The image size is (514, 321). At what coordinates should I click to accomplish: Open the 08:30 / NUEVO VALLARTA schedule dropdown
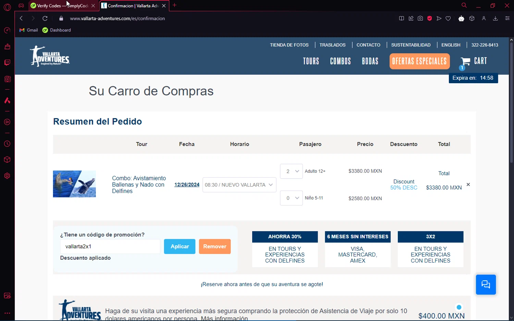[239, 185]
